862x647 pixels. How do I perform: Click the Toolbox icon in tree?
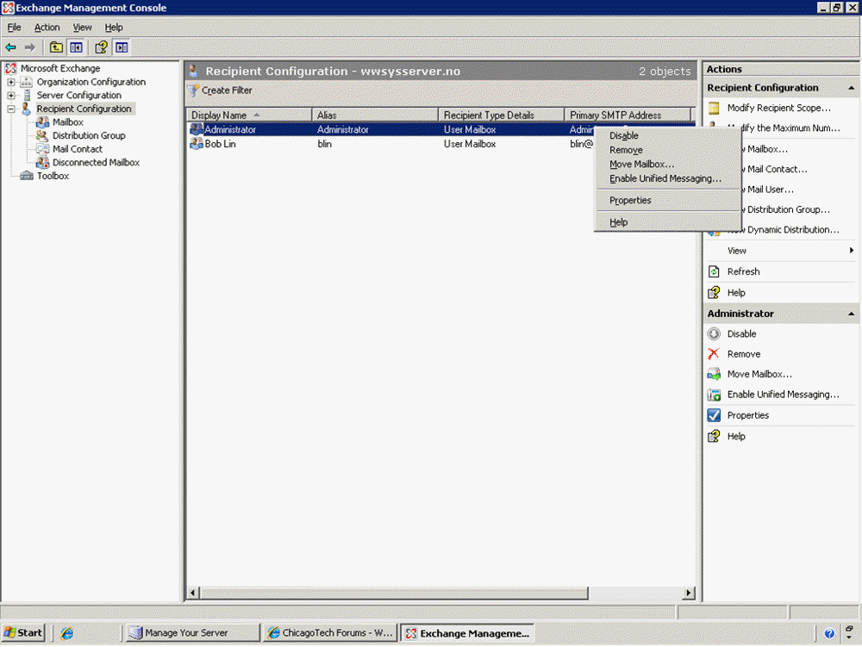tap(27, 176)
